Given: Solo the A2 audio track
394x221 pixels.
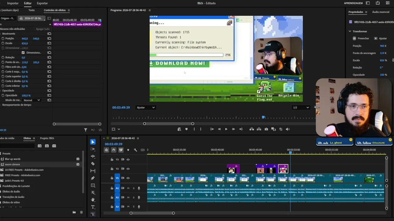Looking at the screenshot, I should click(134, 197).
